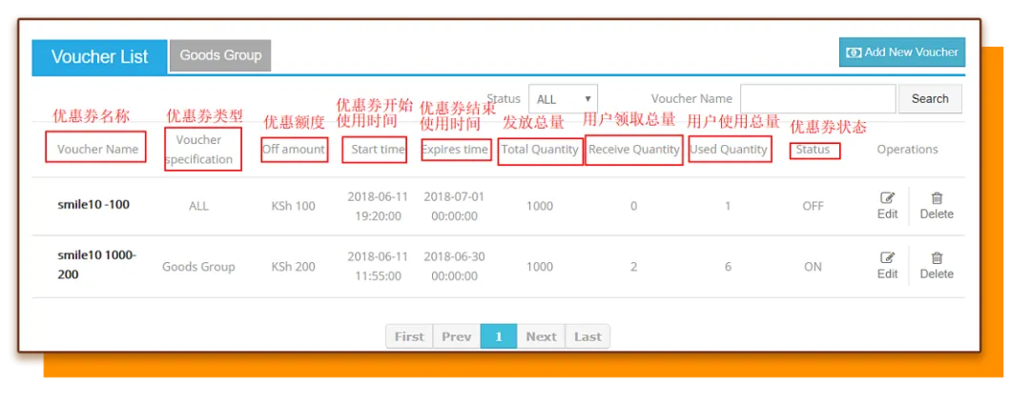
Task: Click Edit icon for smile10 -100 voucher
Action: tap(888, 198)
